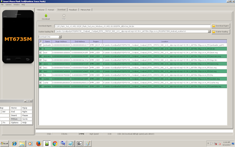Click the red tray icon beside the clock
This screenshot has width=235, height=147.
coord(220,144)
